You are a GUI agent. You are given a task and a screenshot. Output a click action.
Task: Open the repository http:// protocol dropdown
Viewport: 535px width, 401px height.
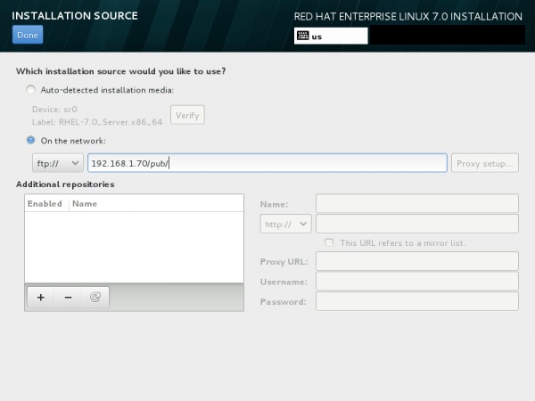(x=285, y=224)
